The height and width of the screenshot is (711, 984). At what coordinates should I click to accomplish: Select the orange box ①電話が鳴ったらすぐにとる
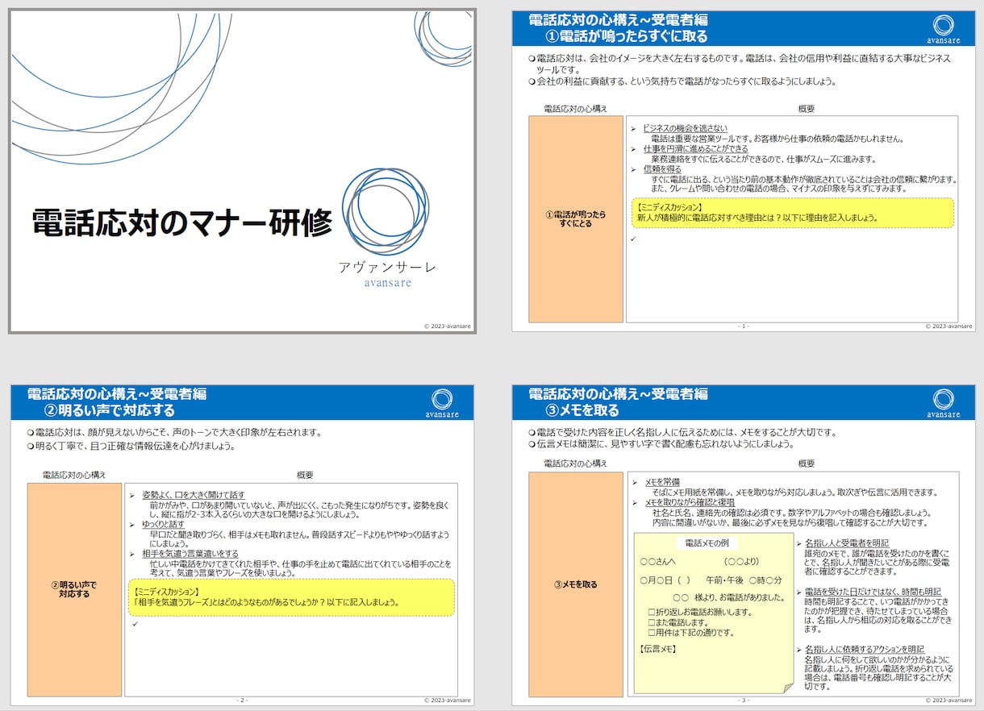(x=576, y=219)
